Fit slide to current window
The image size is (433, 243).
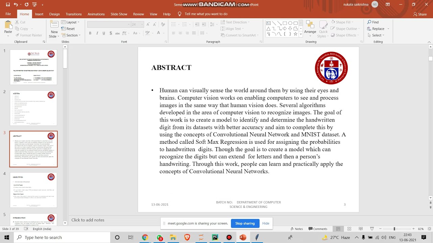click(429, 229)
